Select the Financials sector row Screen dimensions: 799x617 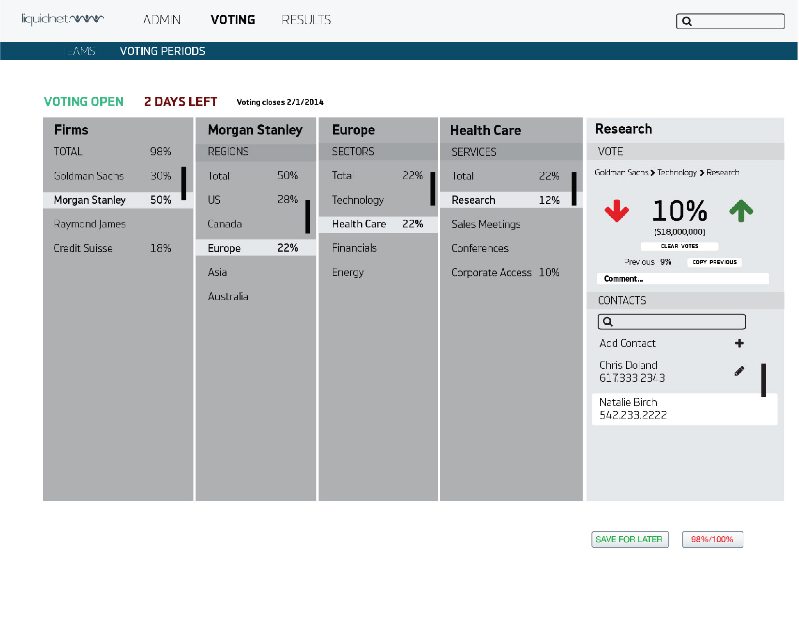(x=379, y=248)
